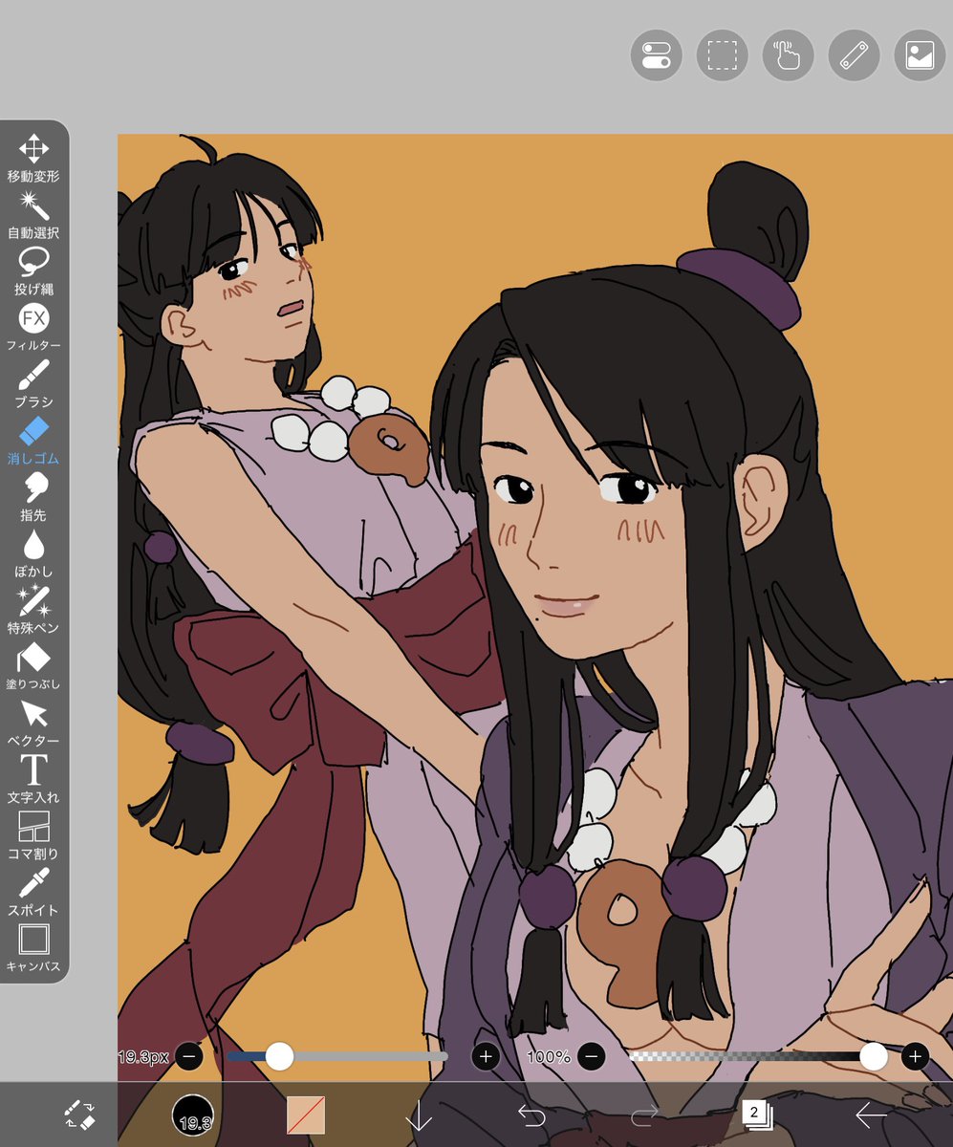
Task: Select the ぼかし blur tool
Action: point(33,553)
